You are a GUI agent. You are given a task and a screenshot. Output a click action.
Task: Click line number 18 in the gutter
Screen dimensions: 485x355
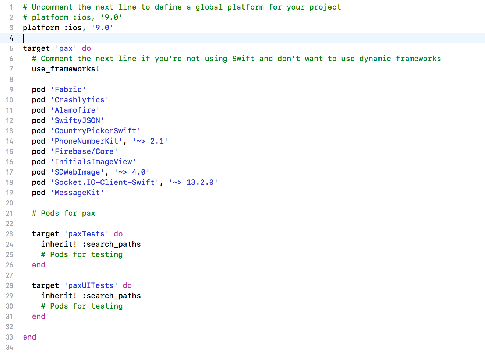(10, 182)
